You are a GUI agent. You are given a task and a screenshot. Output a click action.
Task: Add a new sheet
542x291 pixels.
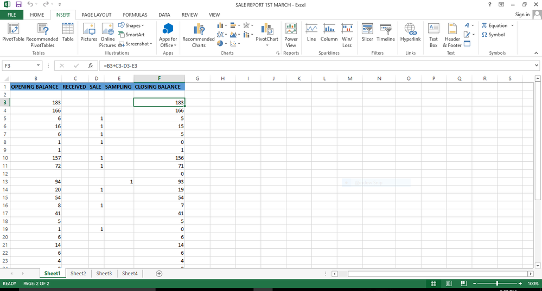coord(159,273)
